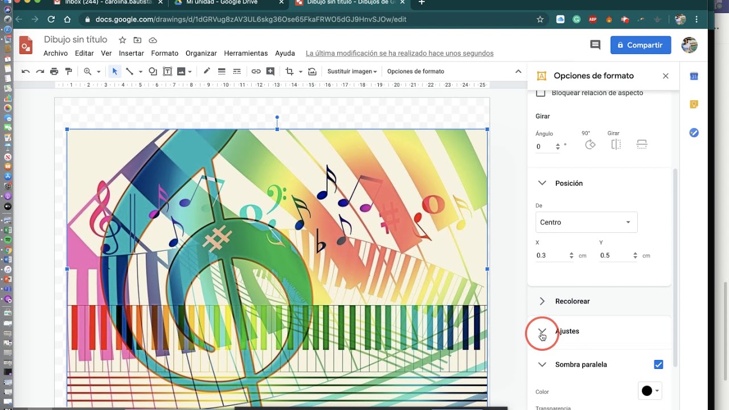The image size is (729, 410).
Task: Click the crop image icon
Action: coord(289,71)
